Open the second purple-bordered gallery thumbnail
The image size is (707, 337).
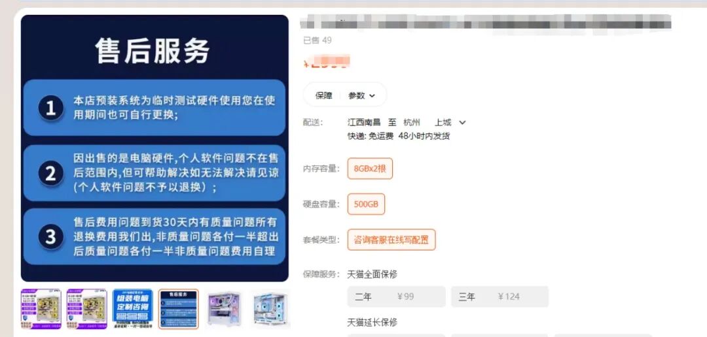tap(86, 309)
